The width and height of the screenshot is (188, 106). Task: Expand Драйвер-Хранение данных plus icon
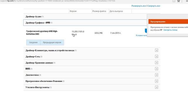pos(157,62)
